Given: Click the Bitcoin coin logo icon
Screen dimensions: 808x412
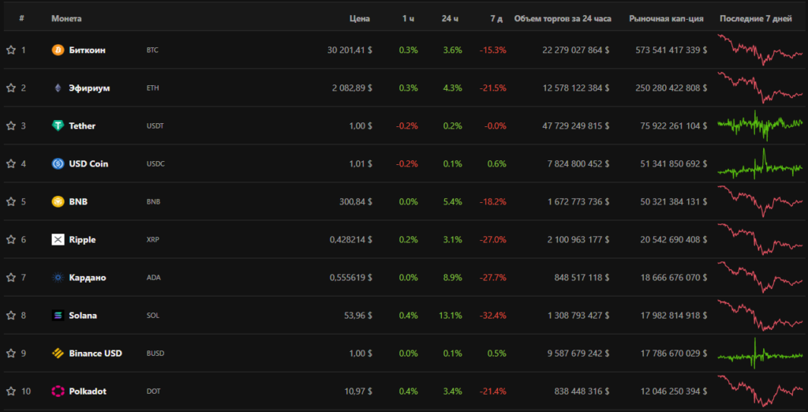Looking at the screenshot, I should coord(58,50).
